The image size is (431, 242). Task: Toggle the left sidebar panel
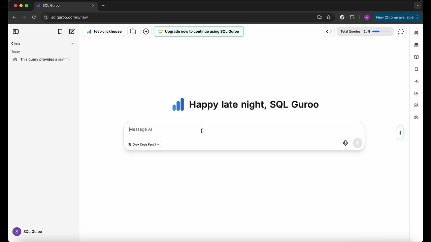(x=15, y=31)
